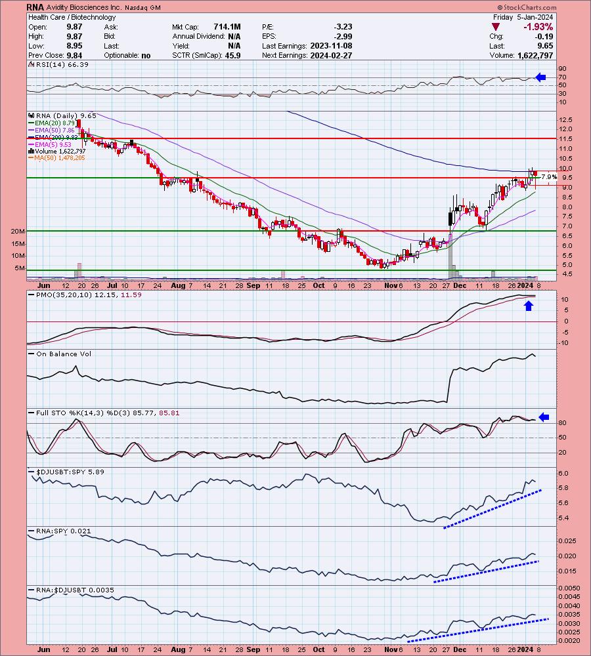The width and height of the screenshot is (591, 656).
Task: Click the Chg value -0.19
Action: 544,36
